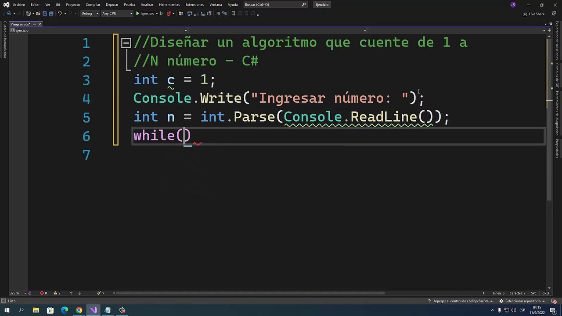Navigate backward with the back arrow icon
The height and width of the screenshot is (316, 562).
click(9, 14)
